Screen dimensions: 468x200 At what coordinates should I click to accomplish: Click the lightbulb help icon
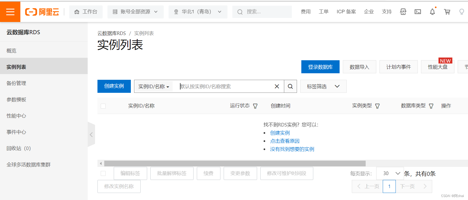coord(461,12)
